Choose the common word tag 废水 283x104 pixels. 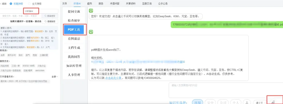tap(21, 55)
